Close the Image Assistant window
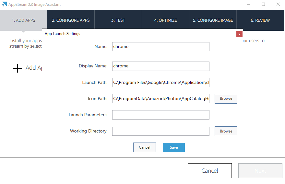This screenshot has width=285, height=184. coord(278,4)
